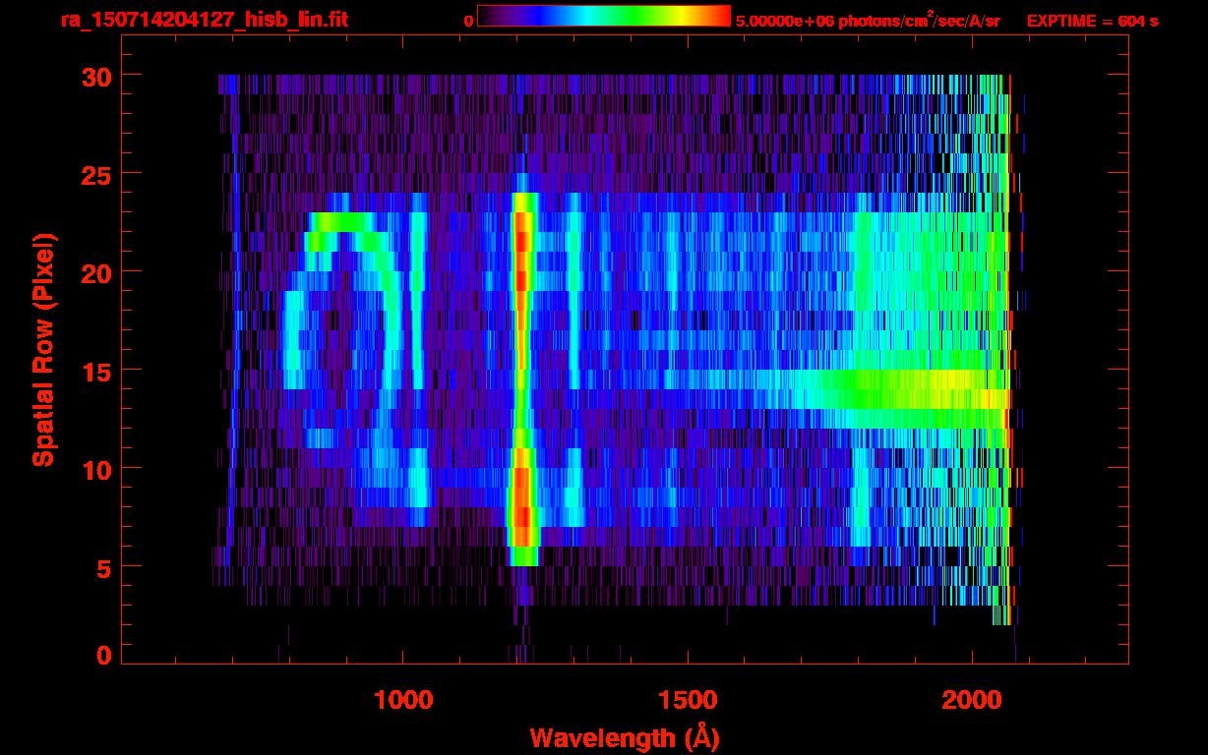
Task: Click the rainbow color scale bar
Action: (x=604, y=16)
